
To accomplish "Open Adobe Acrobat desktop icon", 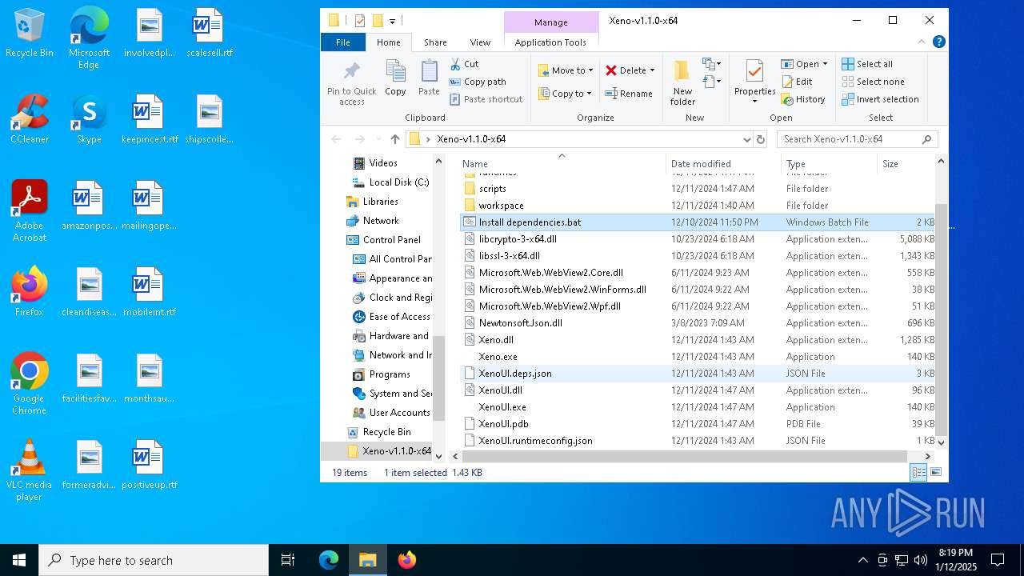I will coord(30,211).
